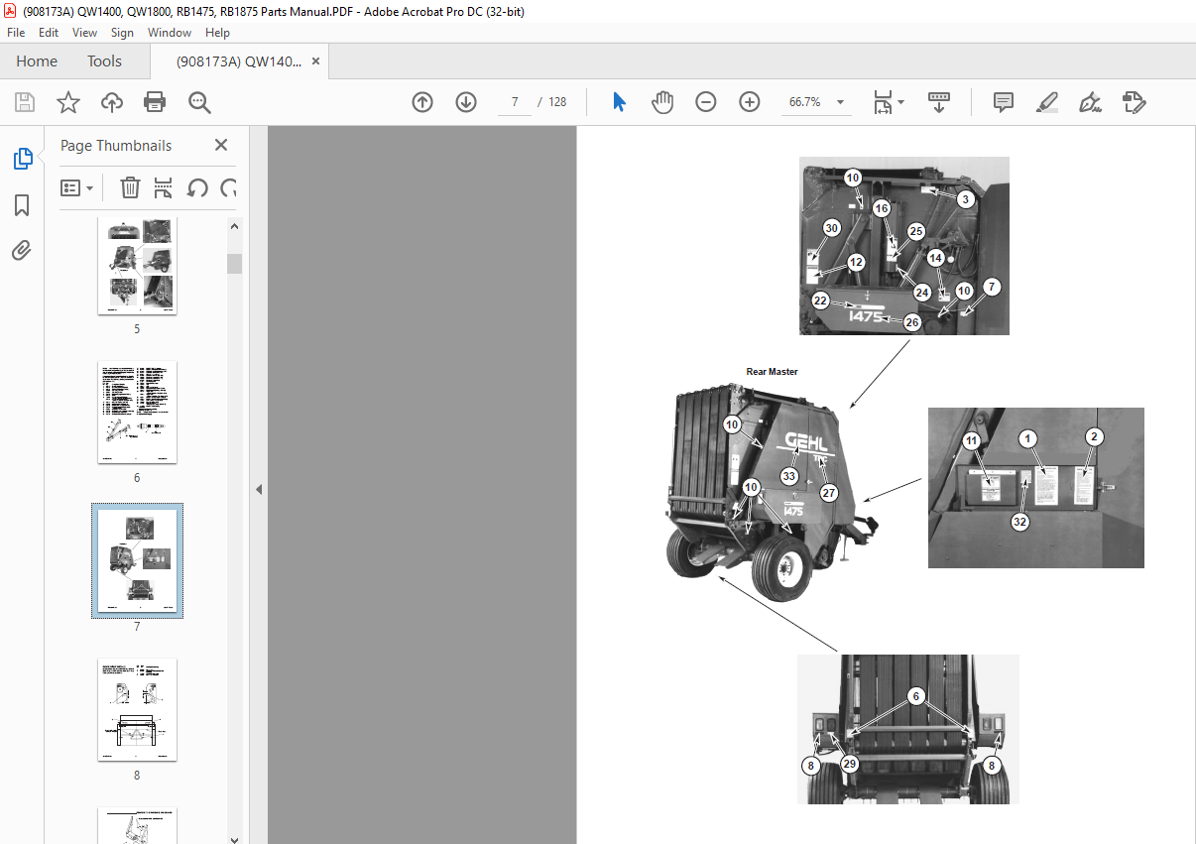Screen dimensions: 1196x844
Task: Add a comment with the sticky note icon
Action: 1004,102
